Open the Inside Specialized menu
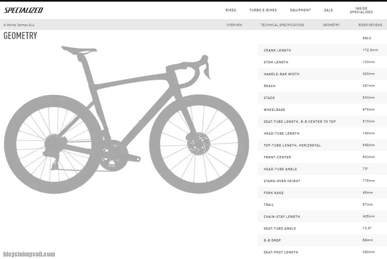387x259 pixels. pyautogui.click(x=361, y=10)
